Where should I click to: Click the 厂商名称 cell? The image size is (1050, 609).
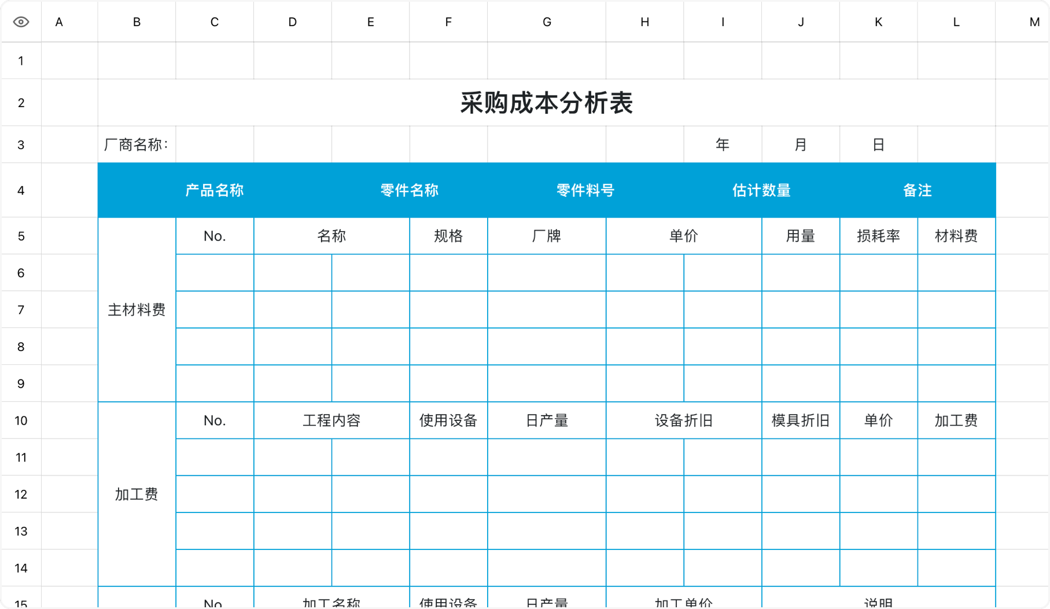coord(137,145)
